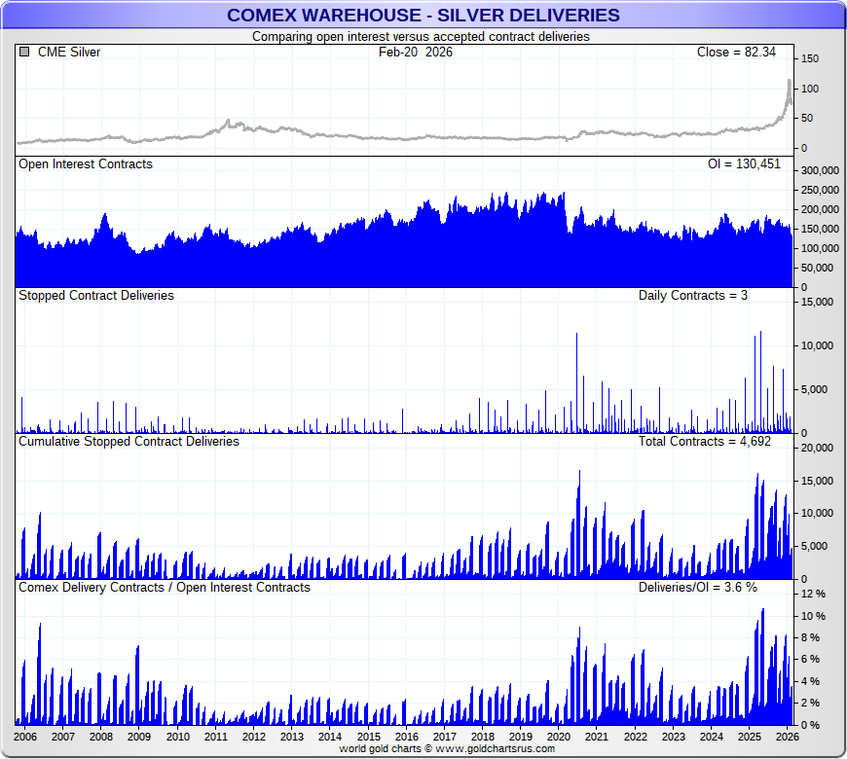Select the 2026 year on the time axis
Screen dimensions: 847x759
pyautogui.click(x=787, y=738)
